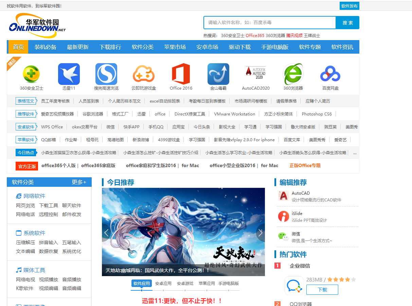
Task: Select the 搜狗高速浏览器 icon
Action: click(x=106, y=74)
